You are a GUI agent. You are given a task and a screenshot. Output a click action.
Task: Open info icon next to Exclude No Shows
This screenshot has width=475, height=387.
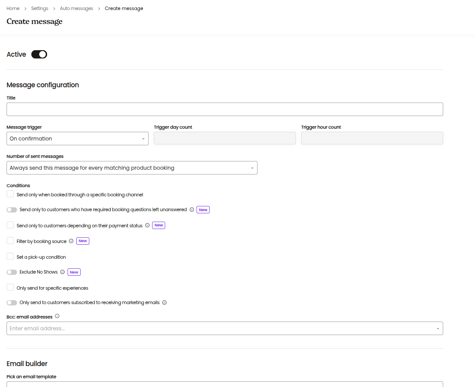click(62, 272)
